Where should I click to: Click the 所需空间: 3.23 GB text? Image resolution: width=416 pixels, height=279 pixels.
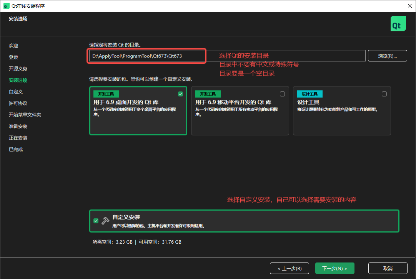coord(113,242)
